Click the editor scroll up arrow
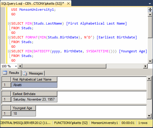The image size is (153, 128). tap(150, 15)
